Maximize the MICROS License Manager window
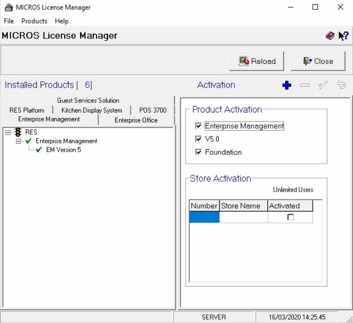 click(315, 7)
